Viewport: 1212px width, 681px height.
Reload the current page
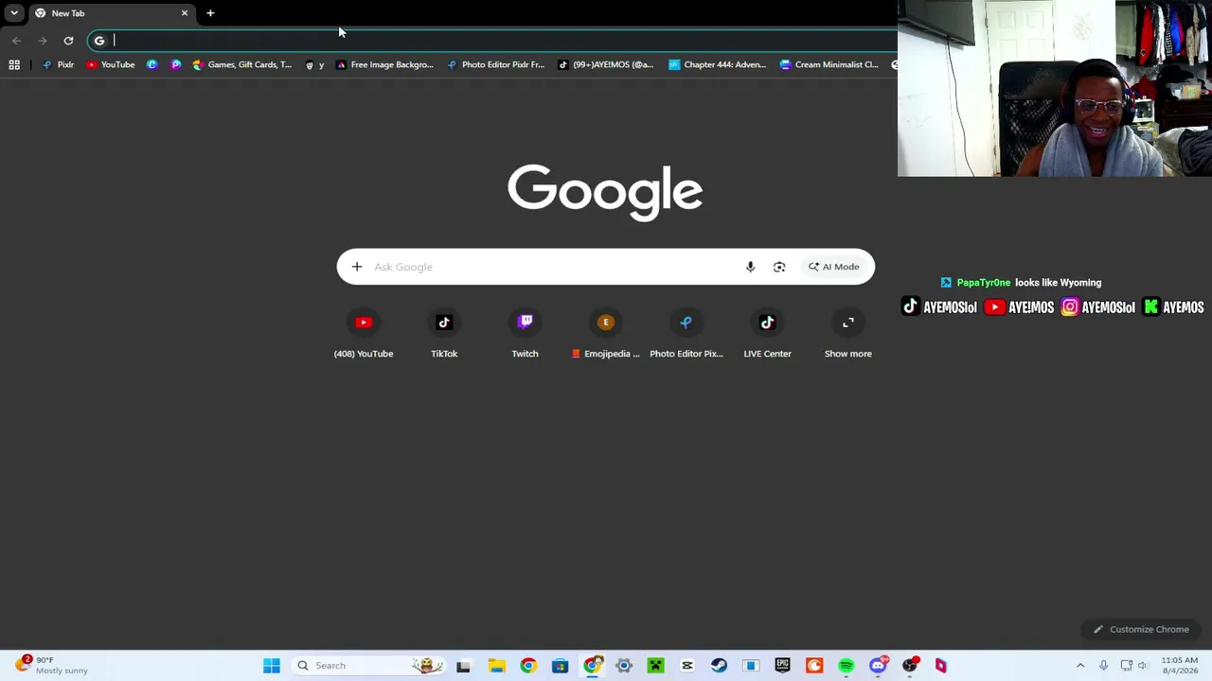point(68,41)
